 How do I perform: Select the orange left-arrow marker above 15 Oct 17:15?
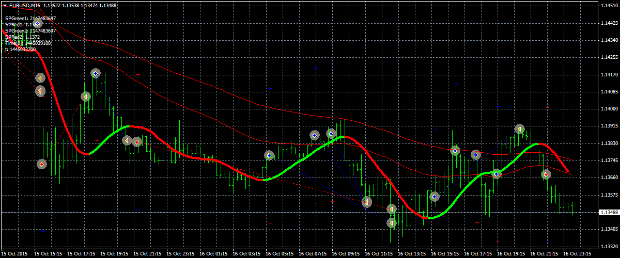tap(86, 96)
